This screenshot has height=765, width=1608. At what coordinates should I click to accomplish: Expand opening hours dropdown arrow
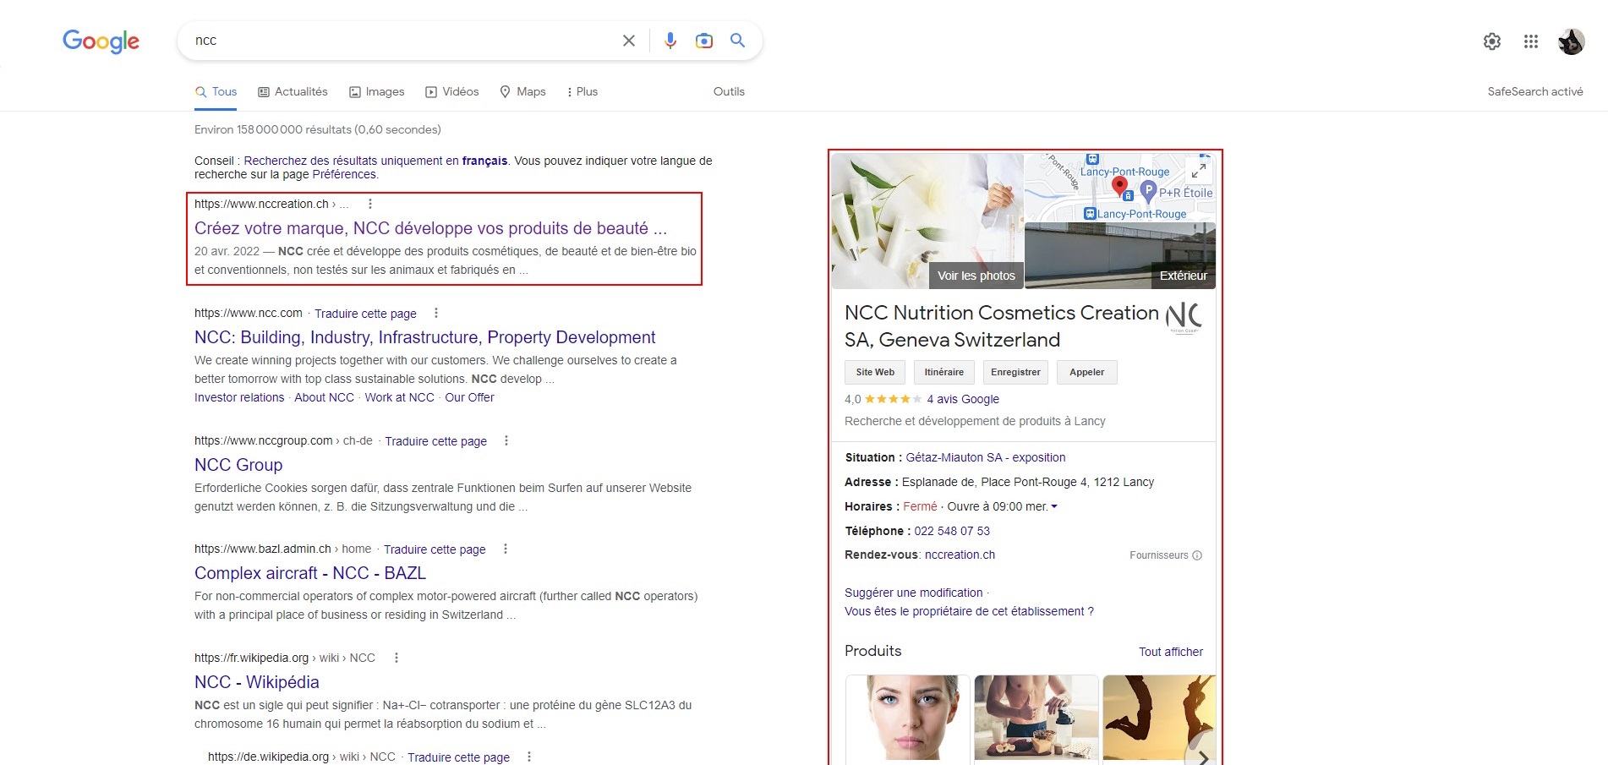pos(1054,507)
